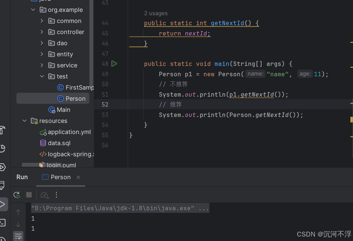Image resolution: width=353 pixels, height=241 pixels.
Task: Select the org.example package row
Action: [61, 10]
